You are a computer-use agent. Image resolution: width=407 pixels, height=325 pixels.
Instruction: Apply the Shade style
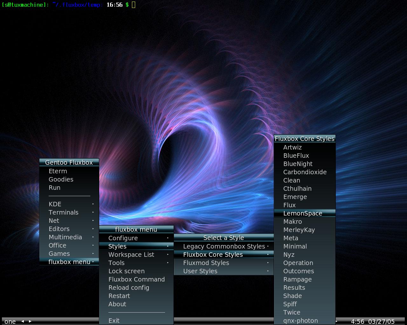tap(305, 296)
